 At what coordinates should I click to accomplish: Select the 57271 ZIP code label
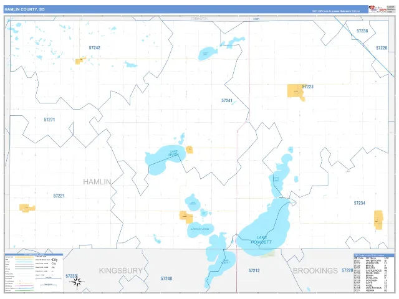click(x=49, y=120)
